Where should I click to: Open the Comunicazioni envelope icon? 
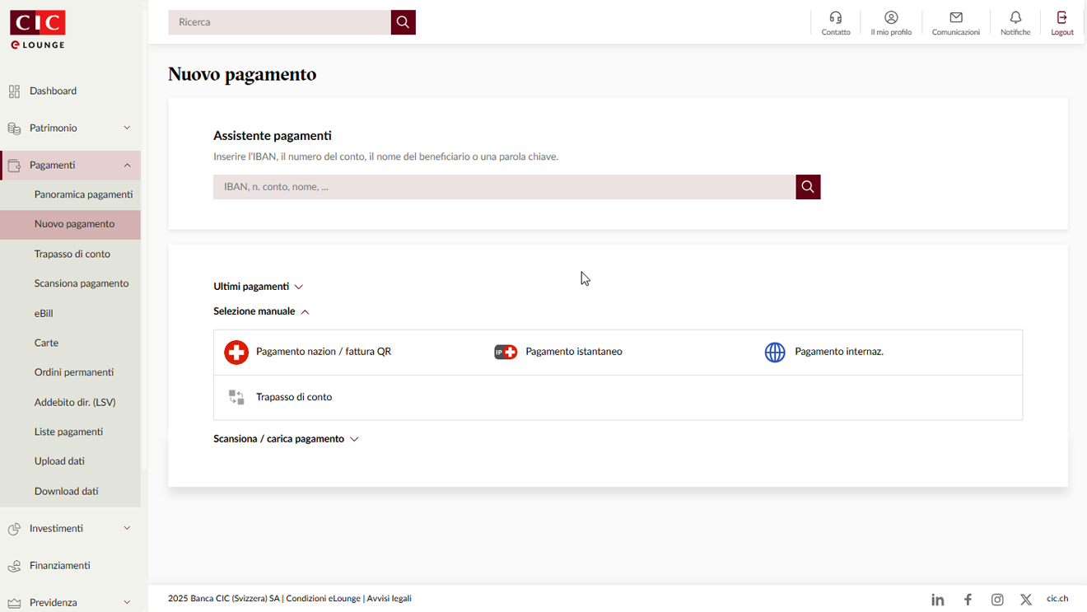click(955, 22)
